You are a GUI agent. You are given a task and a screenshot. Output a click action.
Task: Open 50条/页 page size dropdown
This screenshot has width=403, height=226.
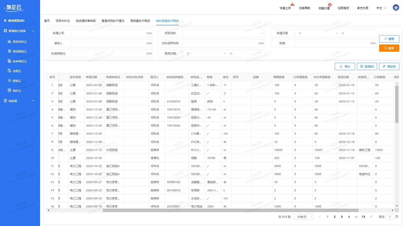click(304, 217)
